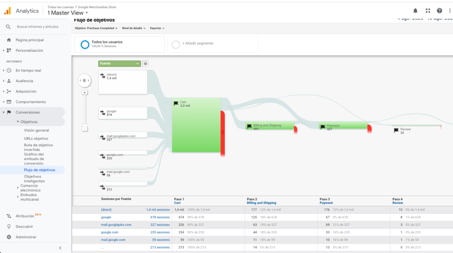
Task: Expand Comercio electrónico submenu
Action: tap(18, 188)
